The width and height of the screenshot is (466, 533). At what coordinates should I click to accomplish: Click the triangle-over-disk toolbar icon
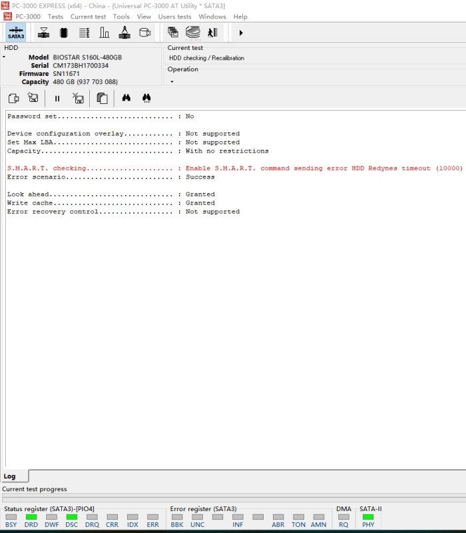point(43,33)
